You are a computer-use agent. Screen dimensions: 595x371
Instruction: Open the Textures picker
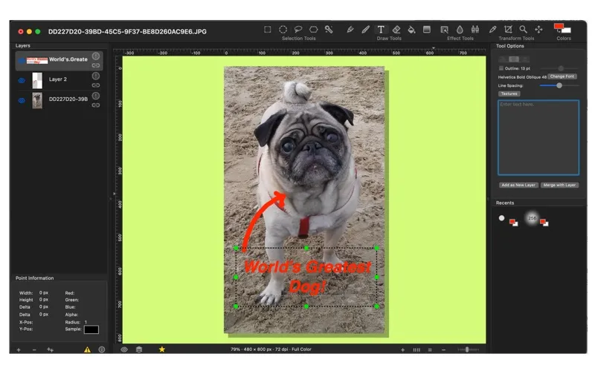point(509,93)
